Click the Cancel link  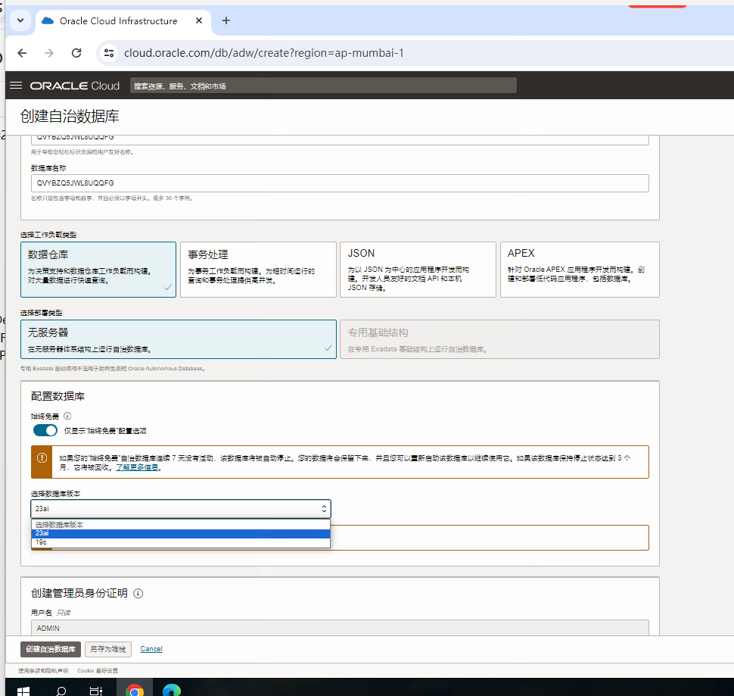(151, 649)
